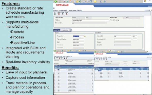Open the Select Tab dropdown
The width and height of the screenshot is (152, 95).
(66, 30)
